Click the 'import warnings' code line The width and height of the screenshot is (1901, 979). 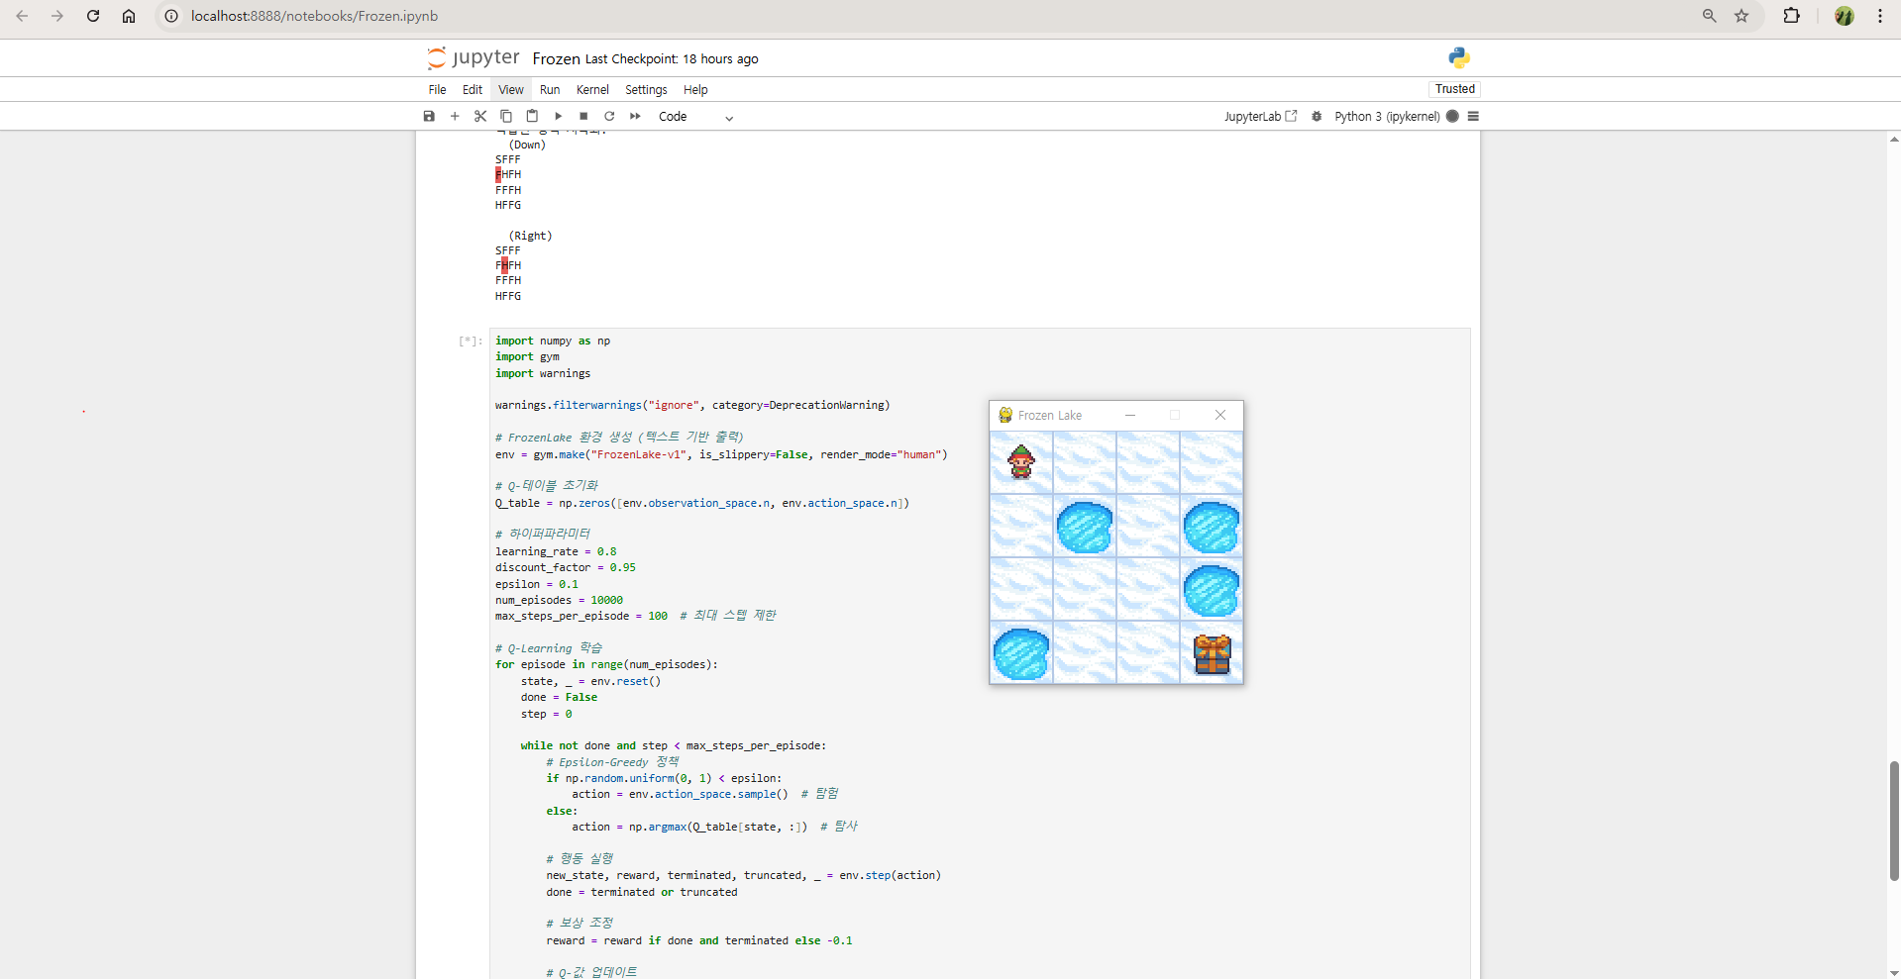pyautogui.click(x=543, y=373)
